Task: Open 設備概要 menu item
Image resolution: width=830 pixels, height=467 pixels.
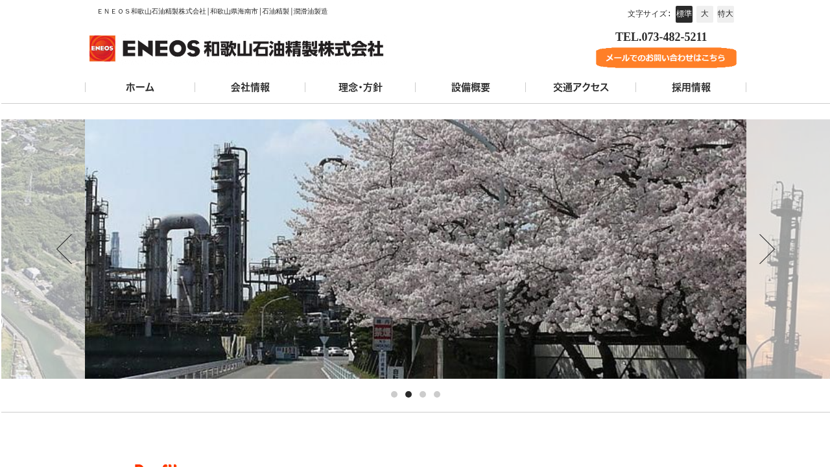Action: pyautogui.click(x=471, y=88)
